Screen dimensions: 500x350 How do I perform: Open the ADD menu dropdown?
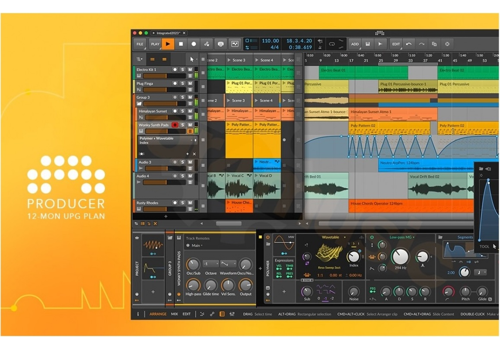[355, 44]
